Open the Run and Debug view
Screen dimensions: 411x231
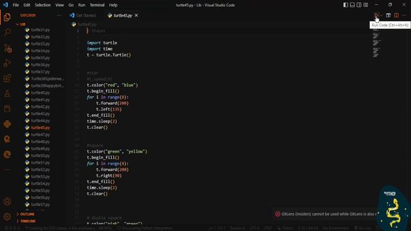[7, 63]
